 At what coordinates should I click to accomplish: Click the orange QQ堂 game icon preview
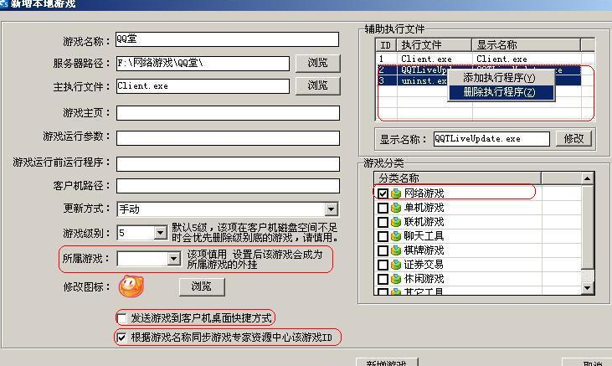pos(131,286)
